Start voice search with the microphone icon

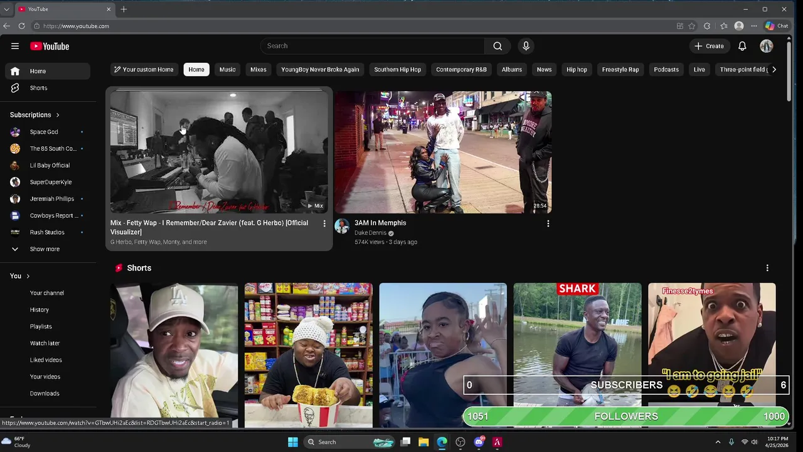[x=526, y=46]
